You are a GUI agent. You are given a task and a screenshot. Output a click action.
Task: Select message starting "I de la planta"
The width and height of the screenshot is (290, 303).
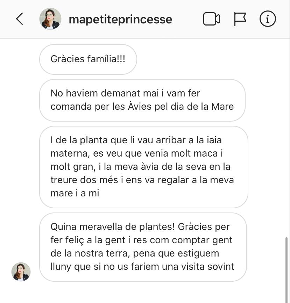(143, 167)
